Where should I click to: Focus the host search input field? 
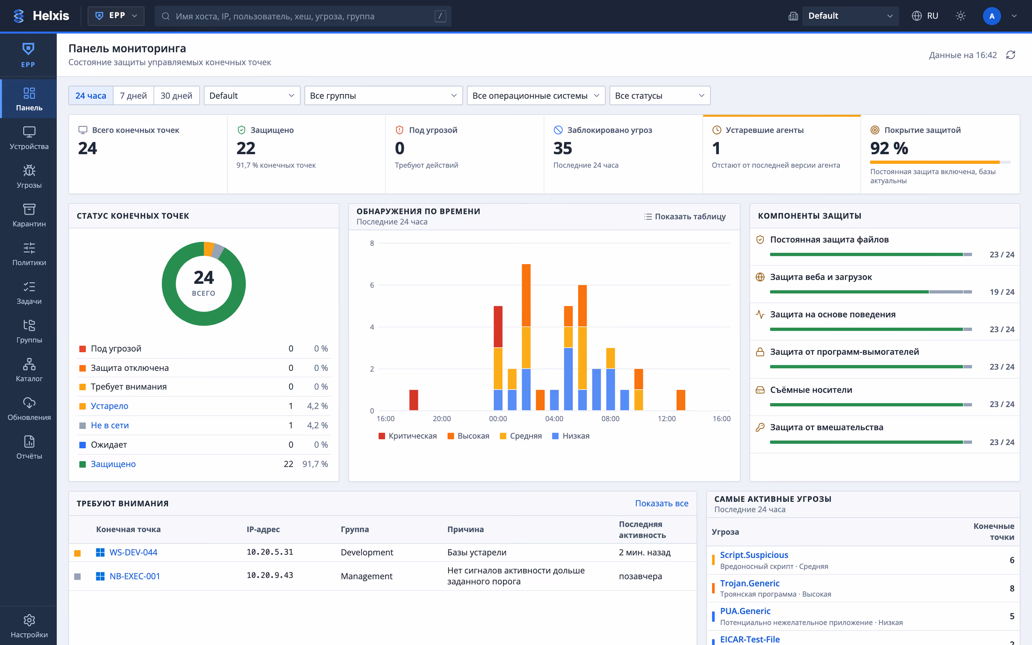(303, 16)
